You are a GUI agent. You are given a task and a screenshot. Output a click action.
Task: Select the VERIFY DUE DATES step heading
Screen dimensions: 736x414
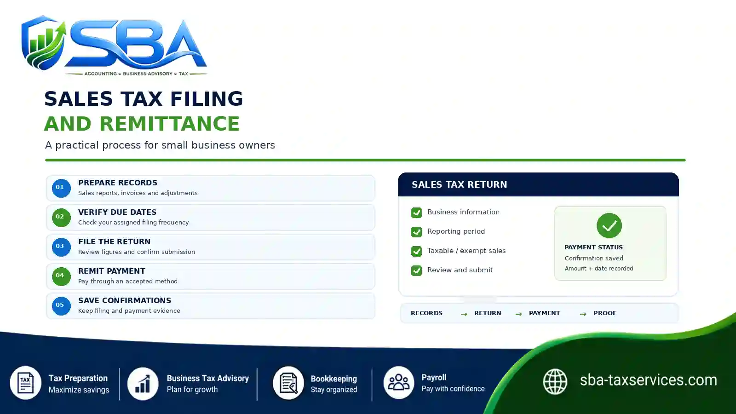(x=117, y=212)
